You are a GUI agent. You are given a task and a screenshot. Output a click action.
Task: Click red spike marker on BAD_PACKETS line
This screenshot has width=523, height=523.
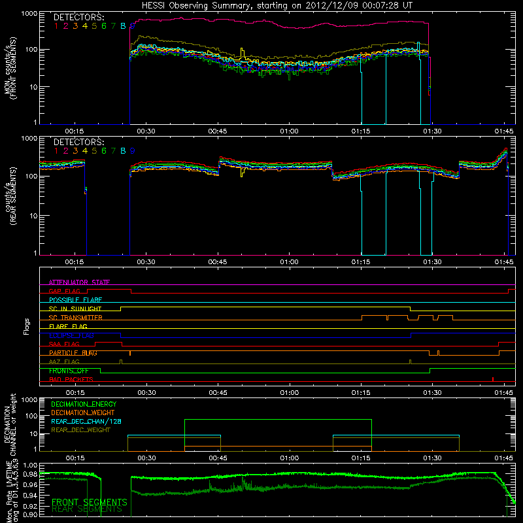[493, 379]
